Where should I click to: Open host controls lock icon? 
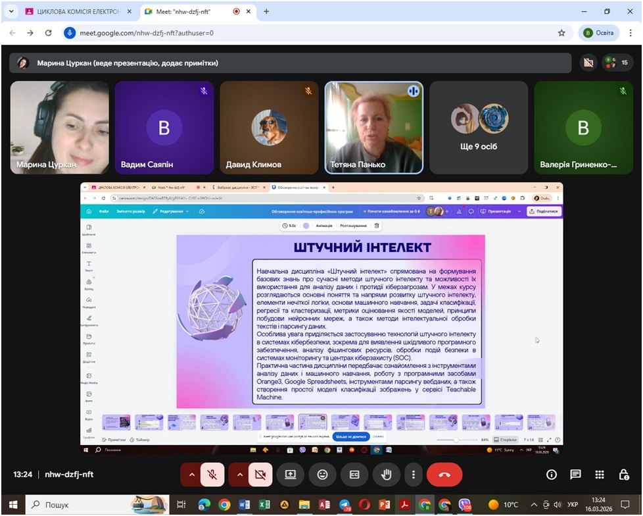tap(624, 474)
